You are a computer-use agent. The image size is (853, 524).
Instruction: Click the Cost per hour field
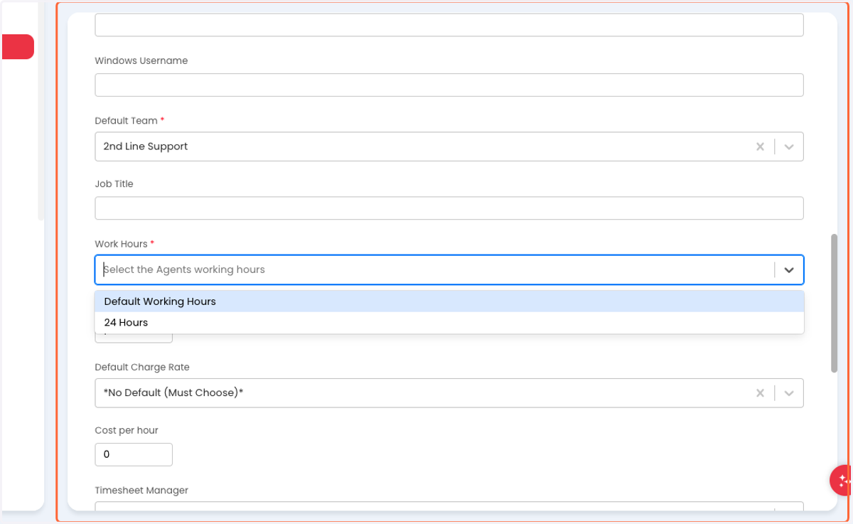[x=134, y=454]
